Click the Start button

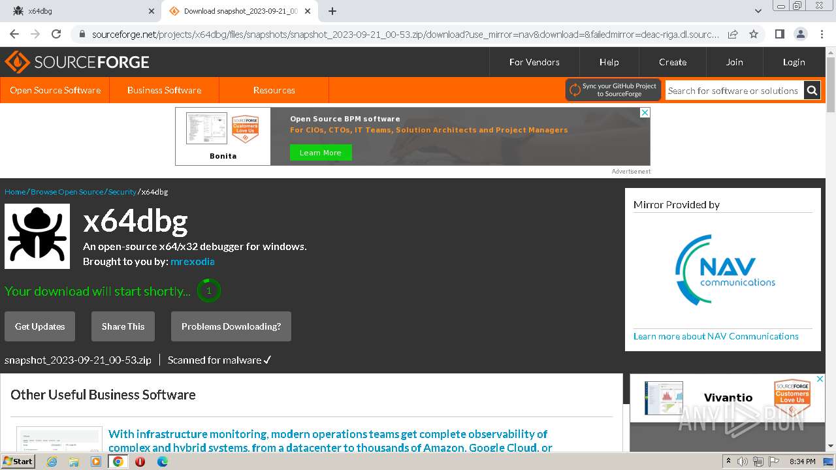(x=18, y=462)
